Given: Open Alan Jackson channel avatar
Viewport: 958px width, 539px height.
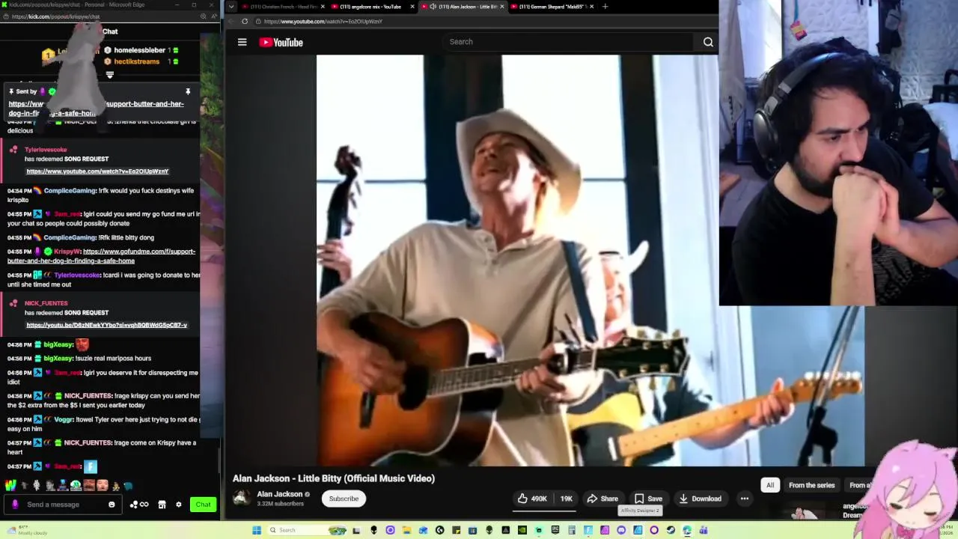Looking at the screenshot, I should pos(241,498).
